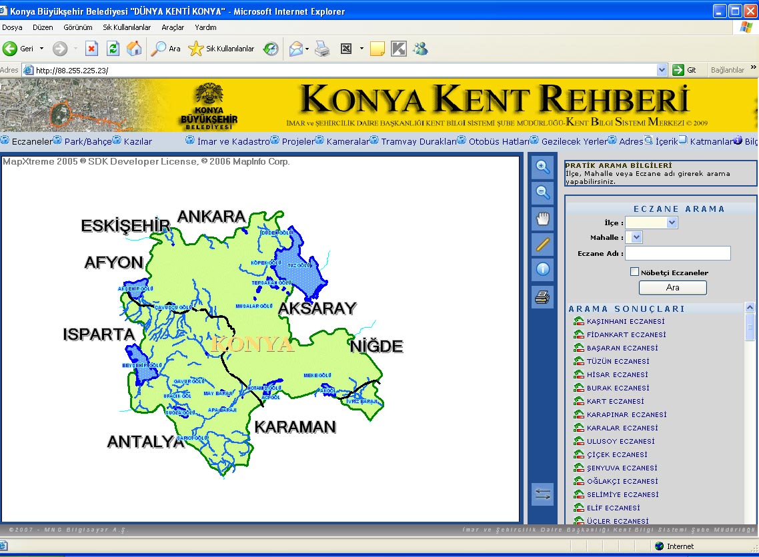This screenshot has width=759, height=557.
Task: Open the Tramvay Durakları section
Action: [x=419, y=141]
